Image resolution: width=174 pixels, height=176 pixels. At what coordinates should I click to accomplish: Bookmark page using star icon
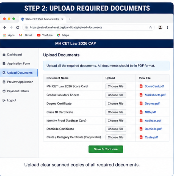151,27
